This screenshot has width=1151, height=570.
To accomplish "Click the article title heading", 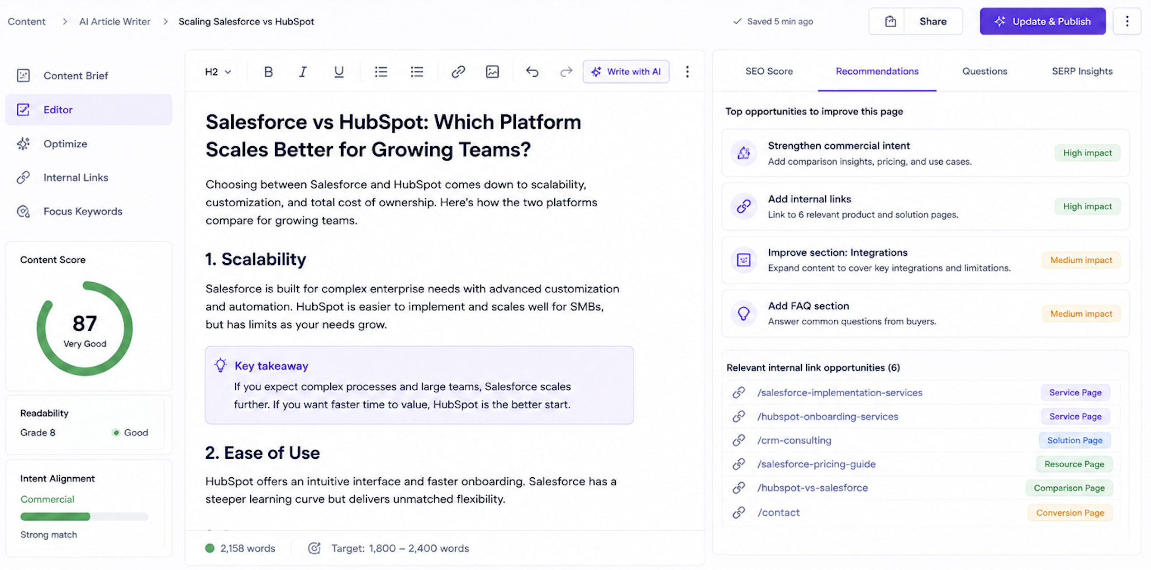I will click(393, 136).
